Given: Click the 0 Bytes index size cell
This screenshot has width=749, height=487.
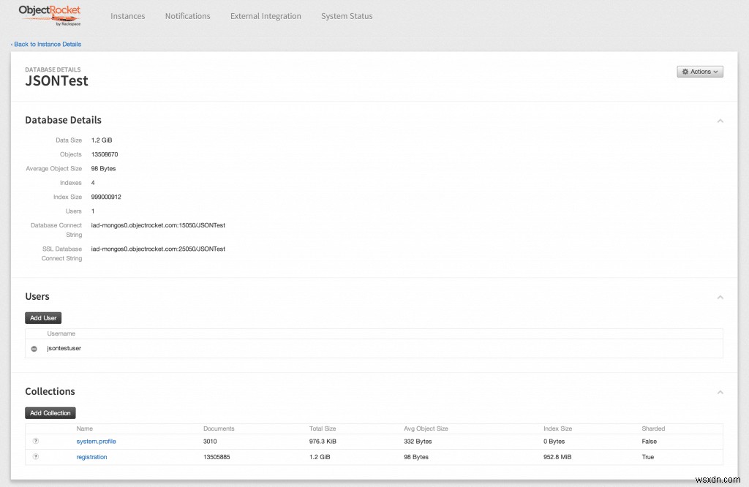Looking at the screenshot, I should 554,441.
